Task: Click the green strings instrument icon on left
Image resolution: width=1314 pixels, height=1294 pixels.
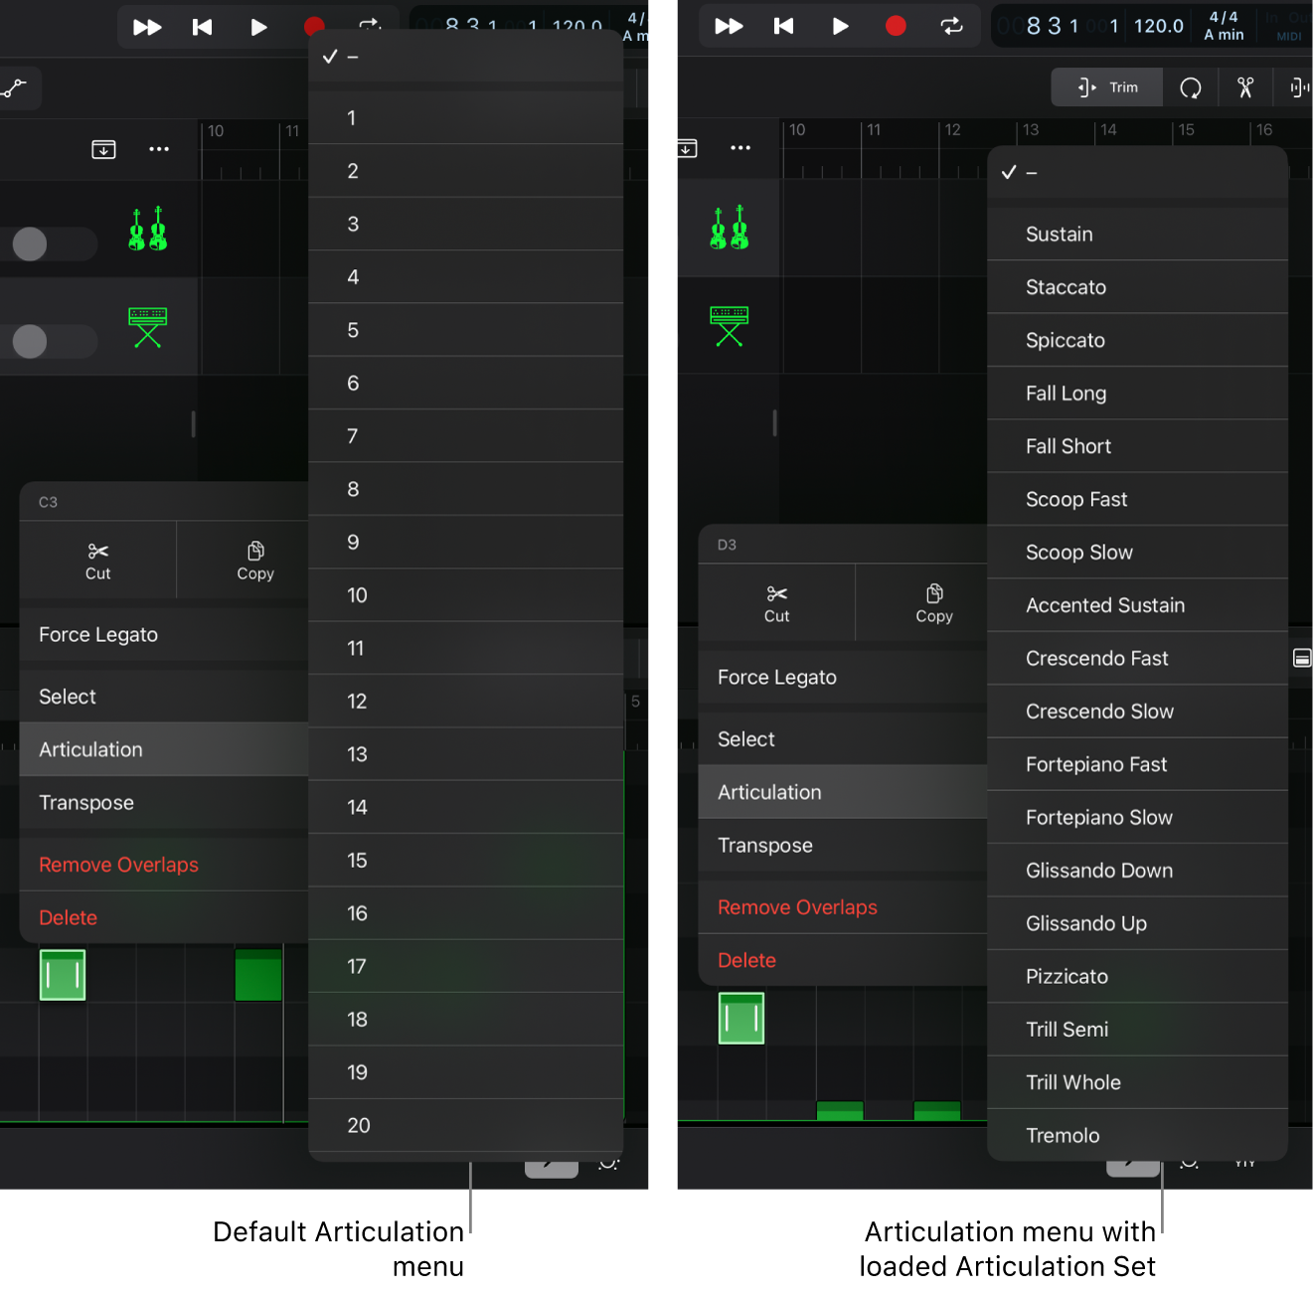Action: pyautogui.click(x=148, y=229)
